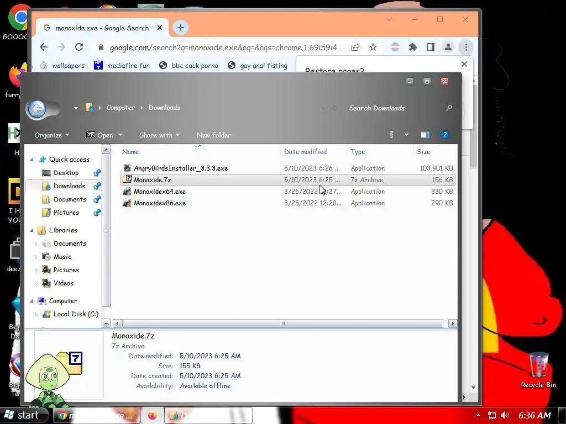566x424 pixels.
Task: Bookmark this page with the star icon
Action: [x=373, y=47]
